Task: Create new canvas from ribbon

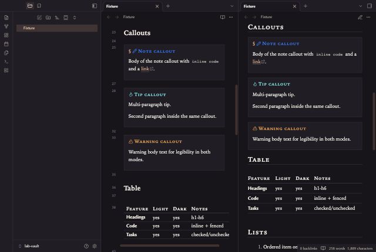Action: point(6,35)
